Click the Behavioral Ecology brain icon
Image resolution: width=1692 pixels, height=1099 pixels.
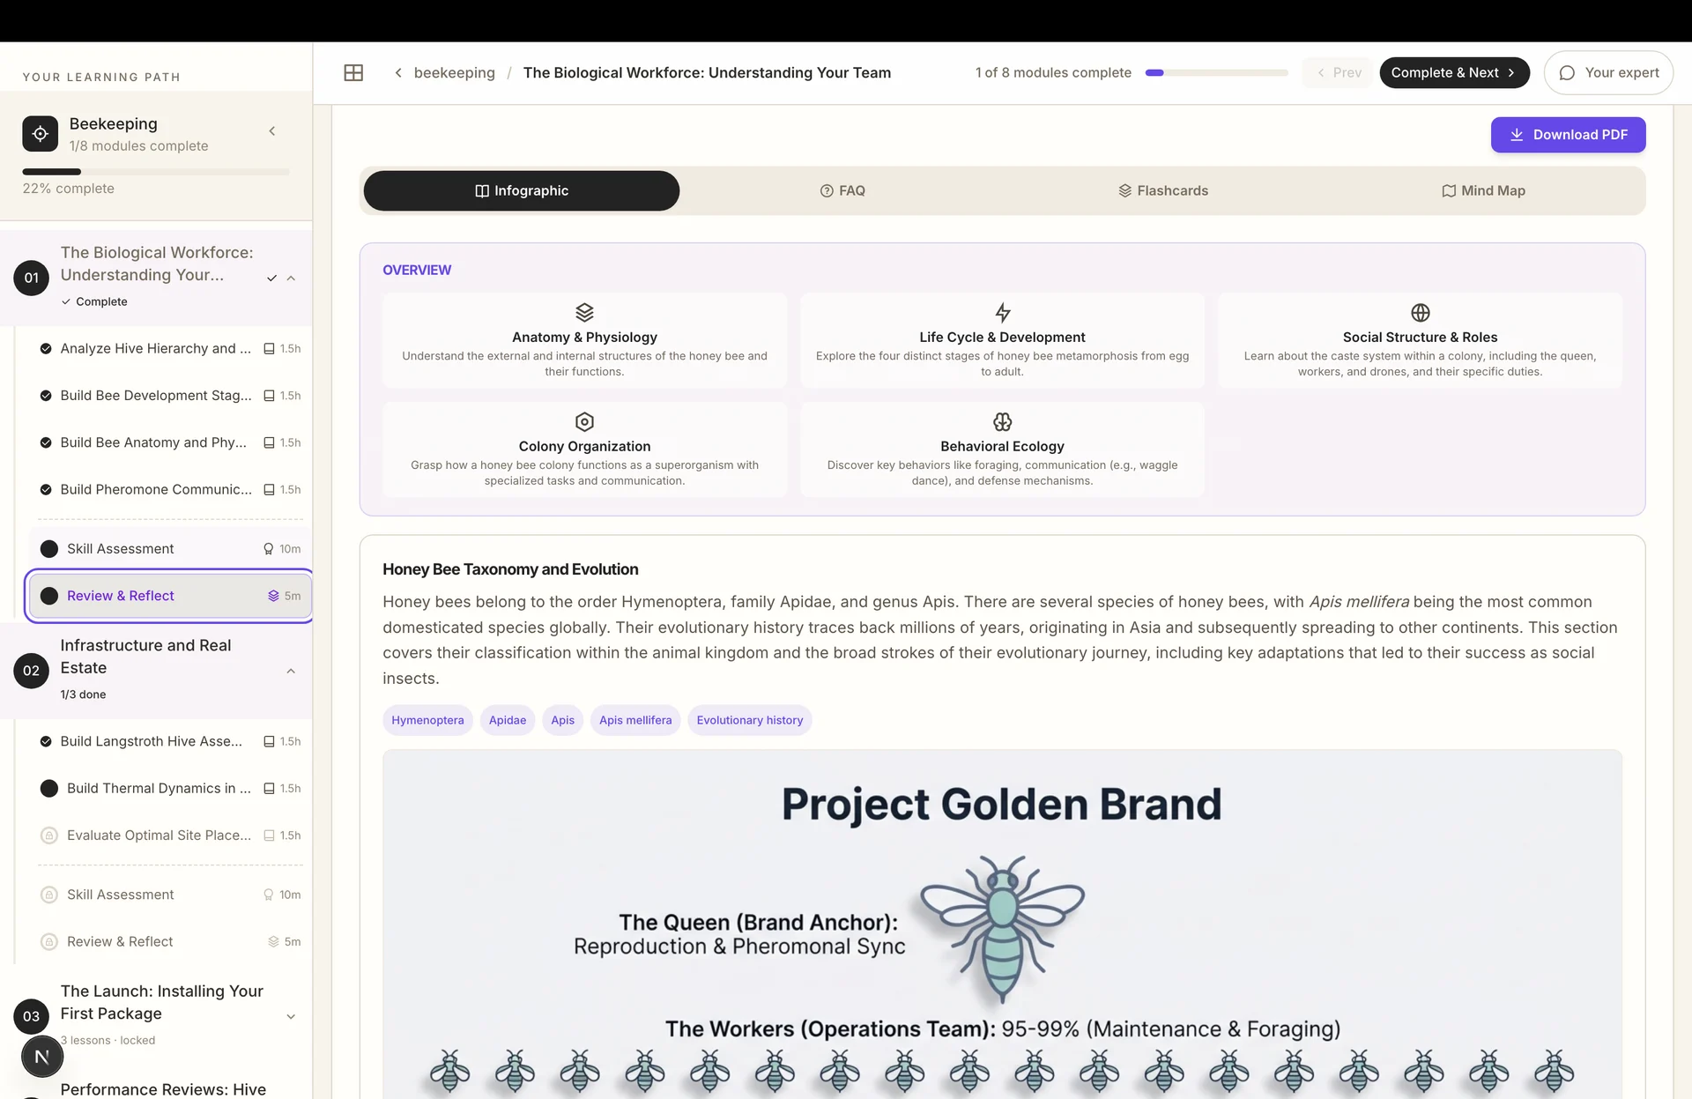click(x=1002, y=422)
